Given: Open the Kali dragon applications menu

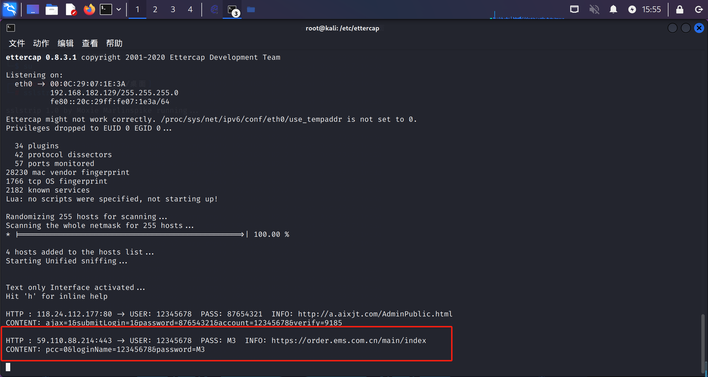Looking at the screenshot, I should tap(10, 9).
